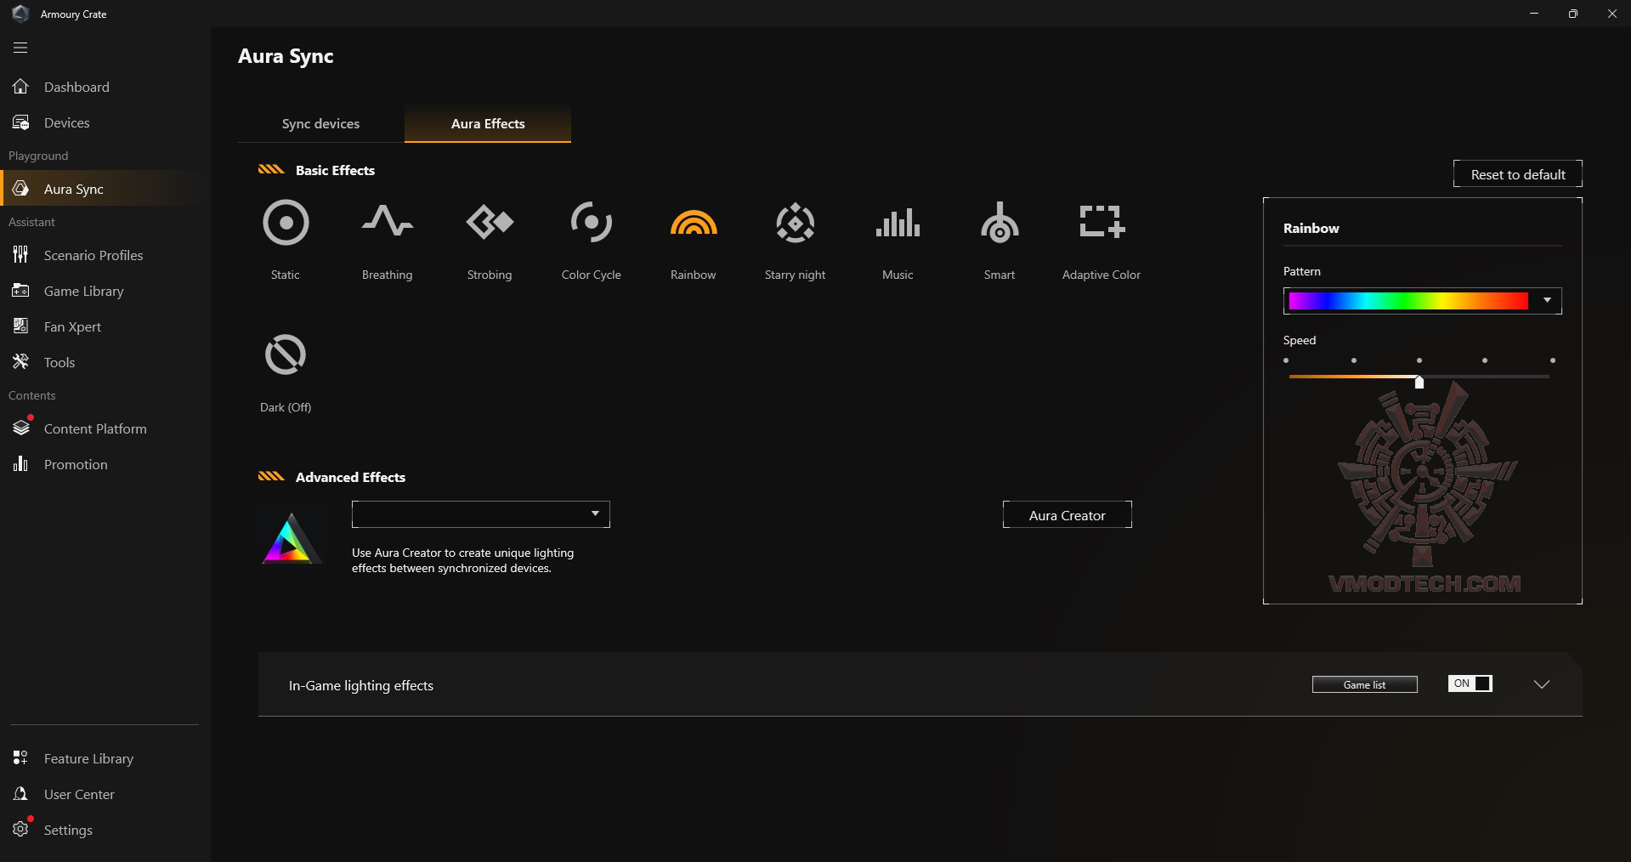Select Aura Sync in the sidebar
The height and width of the screenshot is (862, 1631).
tap(105, 189)
